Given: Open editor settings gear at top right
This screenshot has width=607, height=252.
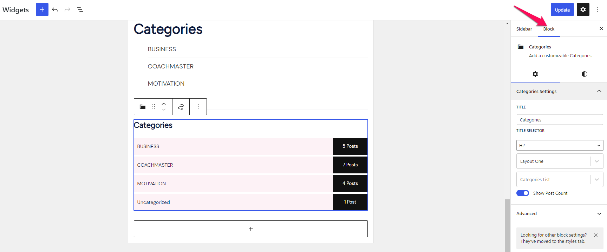Looking at the screenshot, I should point(583,9).
